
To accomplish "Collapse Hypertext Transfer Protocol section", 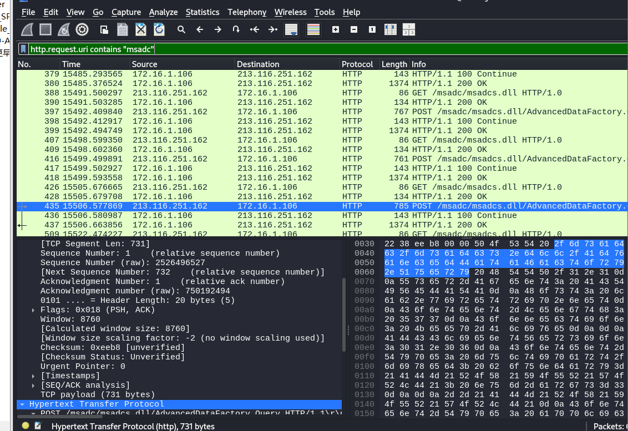I will click(22, 404).
